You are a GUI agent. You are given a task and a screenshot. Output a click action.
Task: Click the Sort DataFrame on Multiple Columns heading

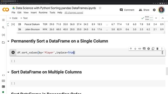click(46, 72)
